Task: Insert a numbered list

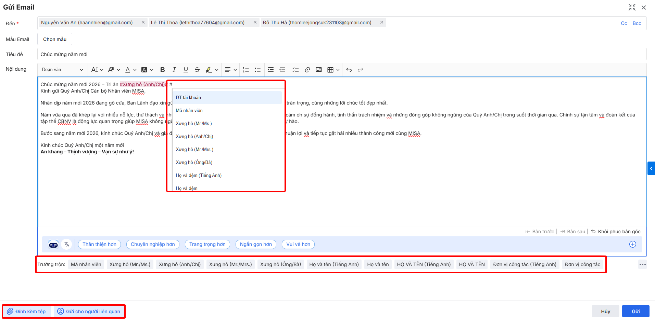Action: pyautogui.click(x=246, y=70)
